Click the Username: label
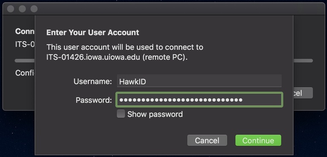This screenshot has height=157, width=327. click(93, 81)
